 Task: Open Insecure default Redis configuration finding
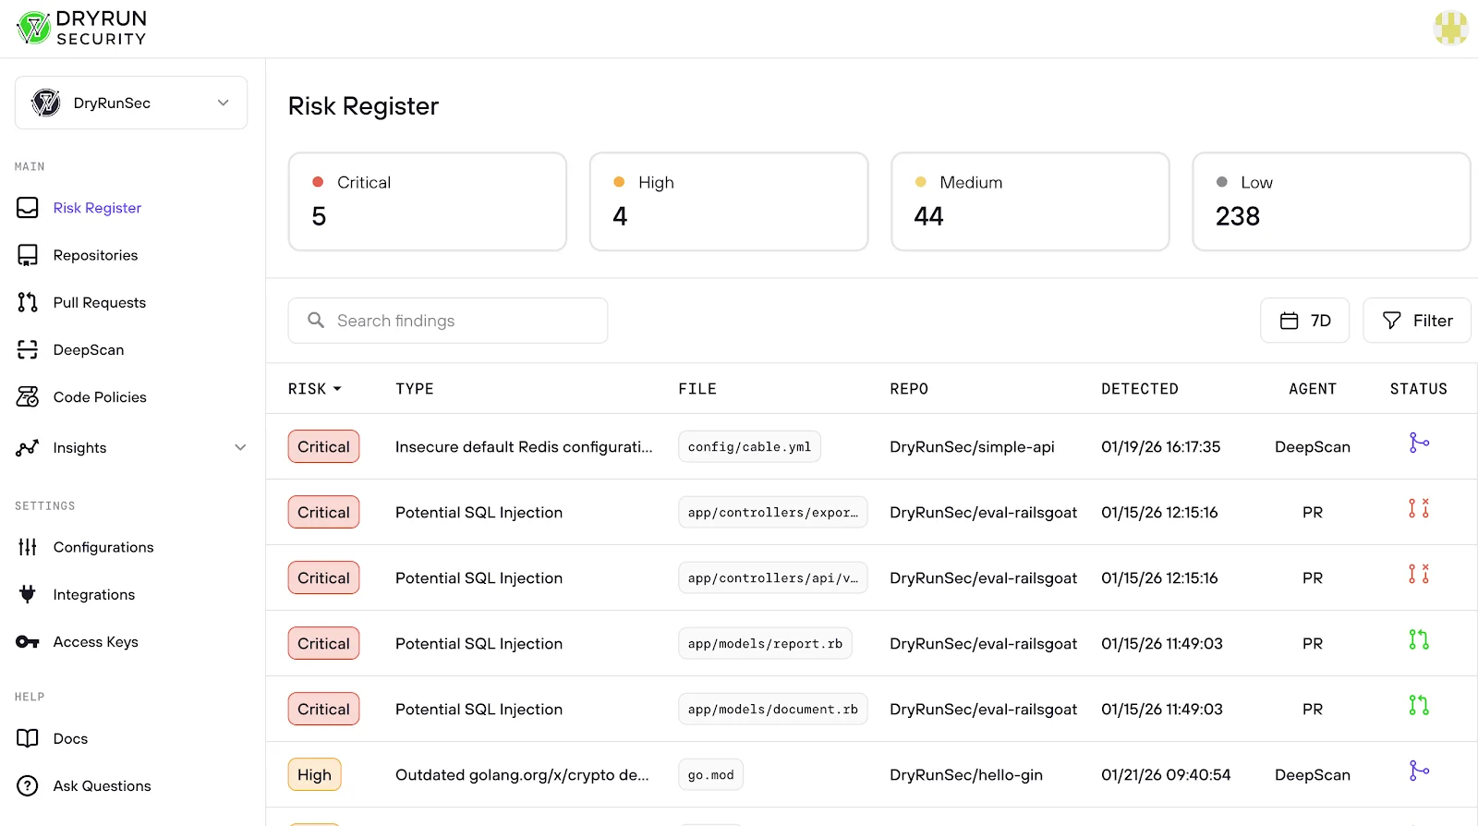524,446
